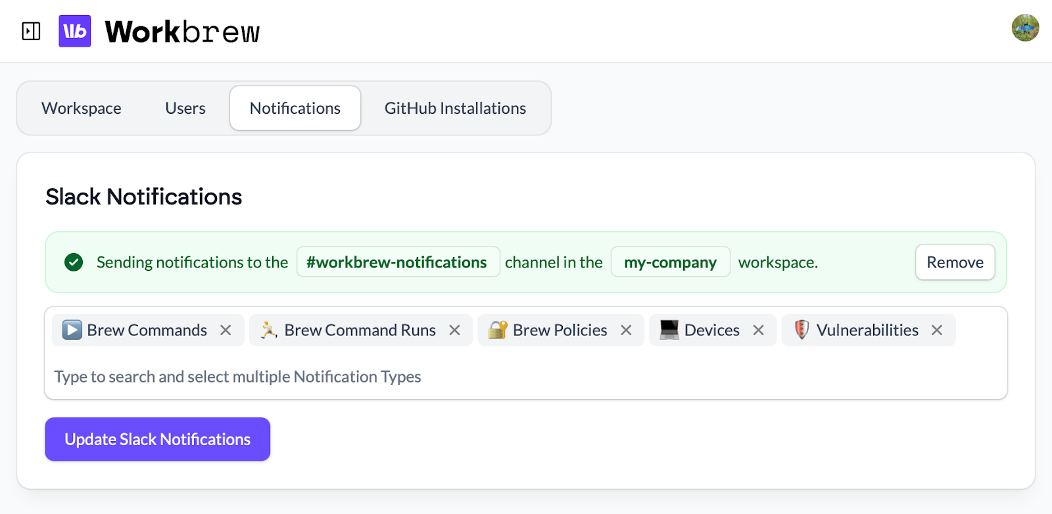The height and width of the screenshot is (514, 1052).
Task: Switch to the Workspace tab
Action: point(82,108)
